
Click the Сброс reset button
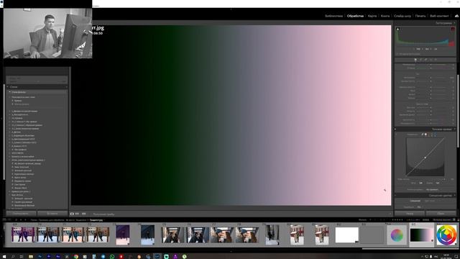click(441, 214)
